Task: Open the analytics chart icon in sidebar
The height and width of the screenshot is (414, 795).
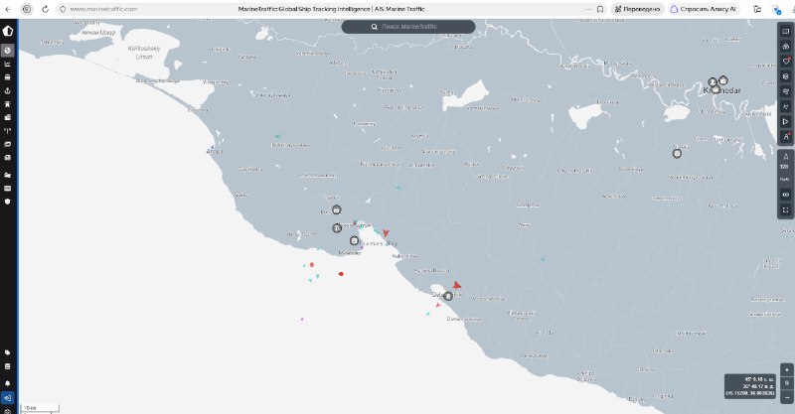Action: pos(8,64)
